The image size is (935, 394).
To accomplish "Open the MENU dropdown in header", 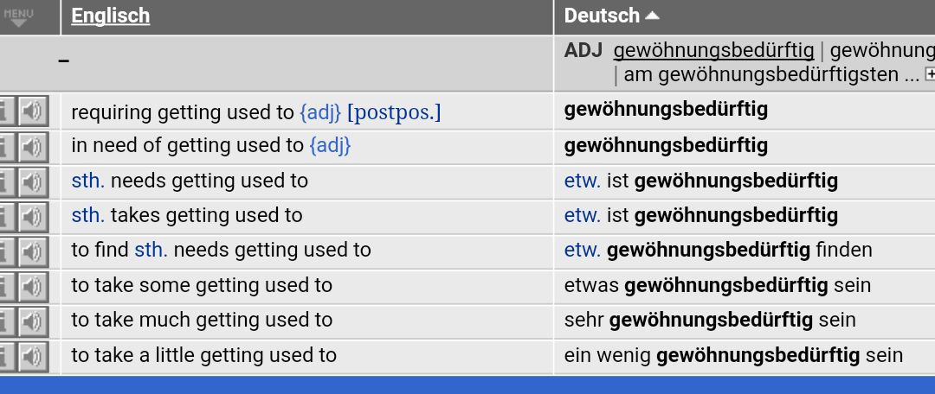I will coord(18,17).
